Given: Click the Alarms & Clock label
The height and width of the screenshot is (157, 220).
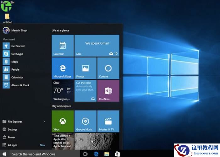Looking at the screenshot, I should point(20,85).
